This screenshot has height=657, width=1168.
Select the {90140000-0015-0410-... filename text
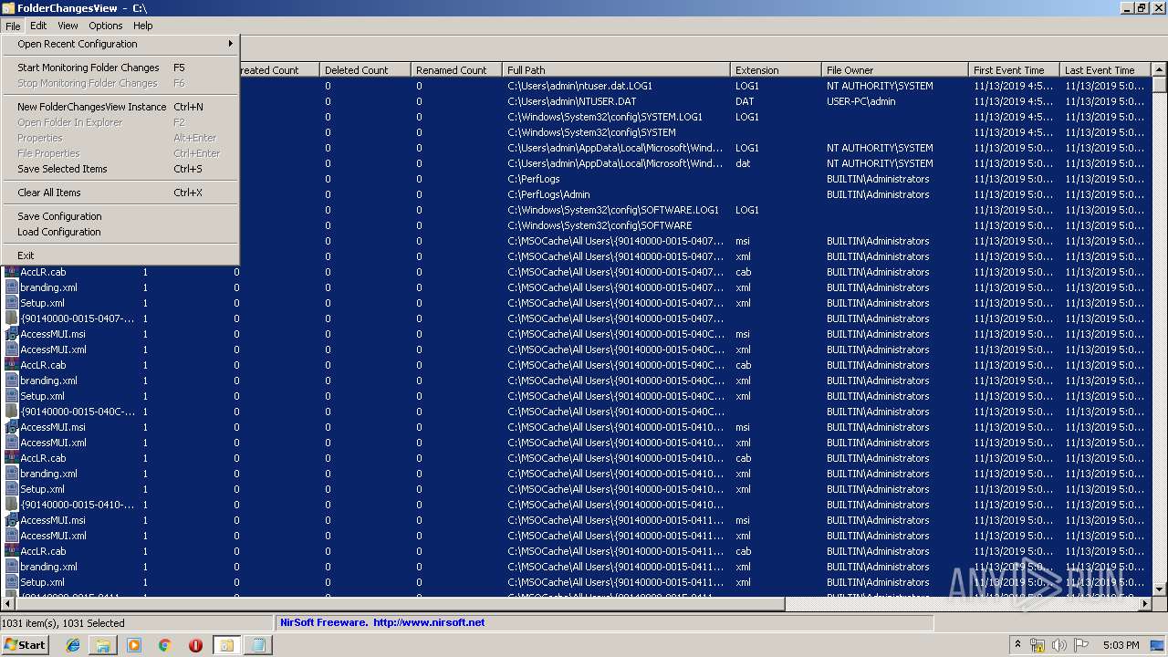pyautogui.click(x=78, y=505)
